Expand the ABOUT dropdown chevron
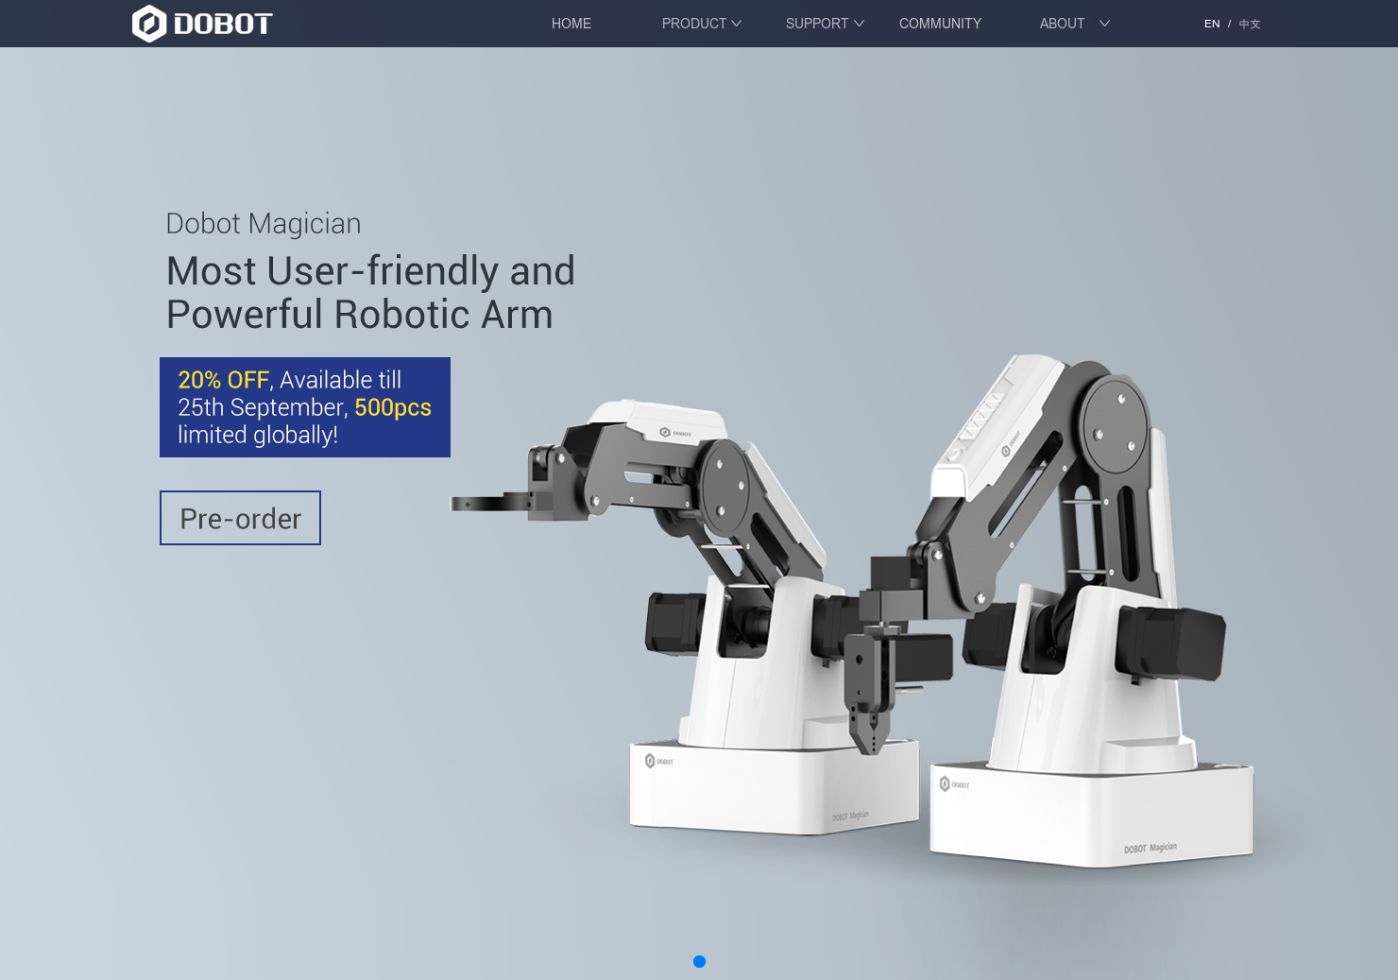This screenshot has height=980, width=1398. tap(1103, 24)
